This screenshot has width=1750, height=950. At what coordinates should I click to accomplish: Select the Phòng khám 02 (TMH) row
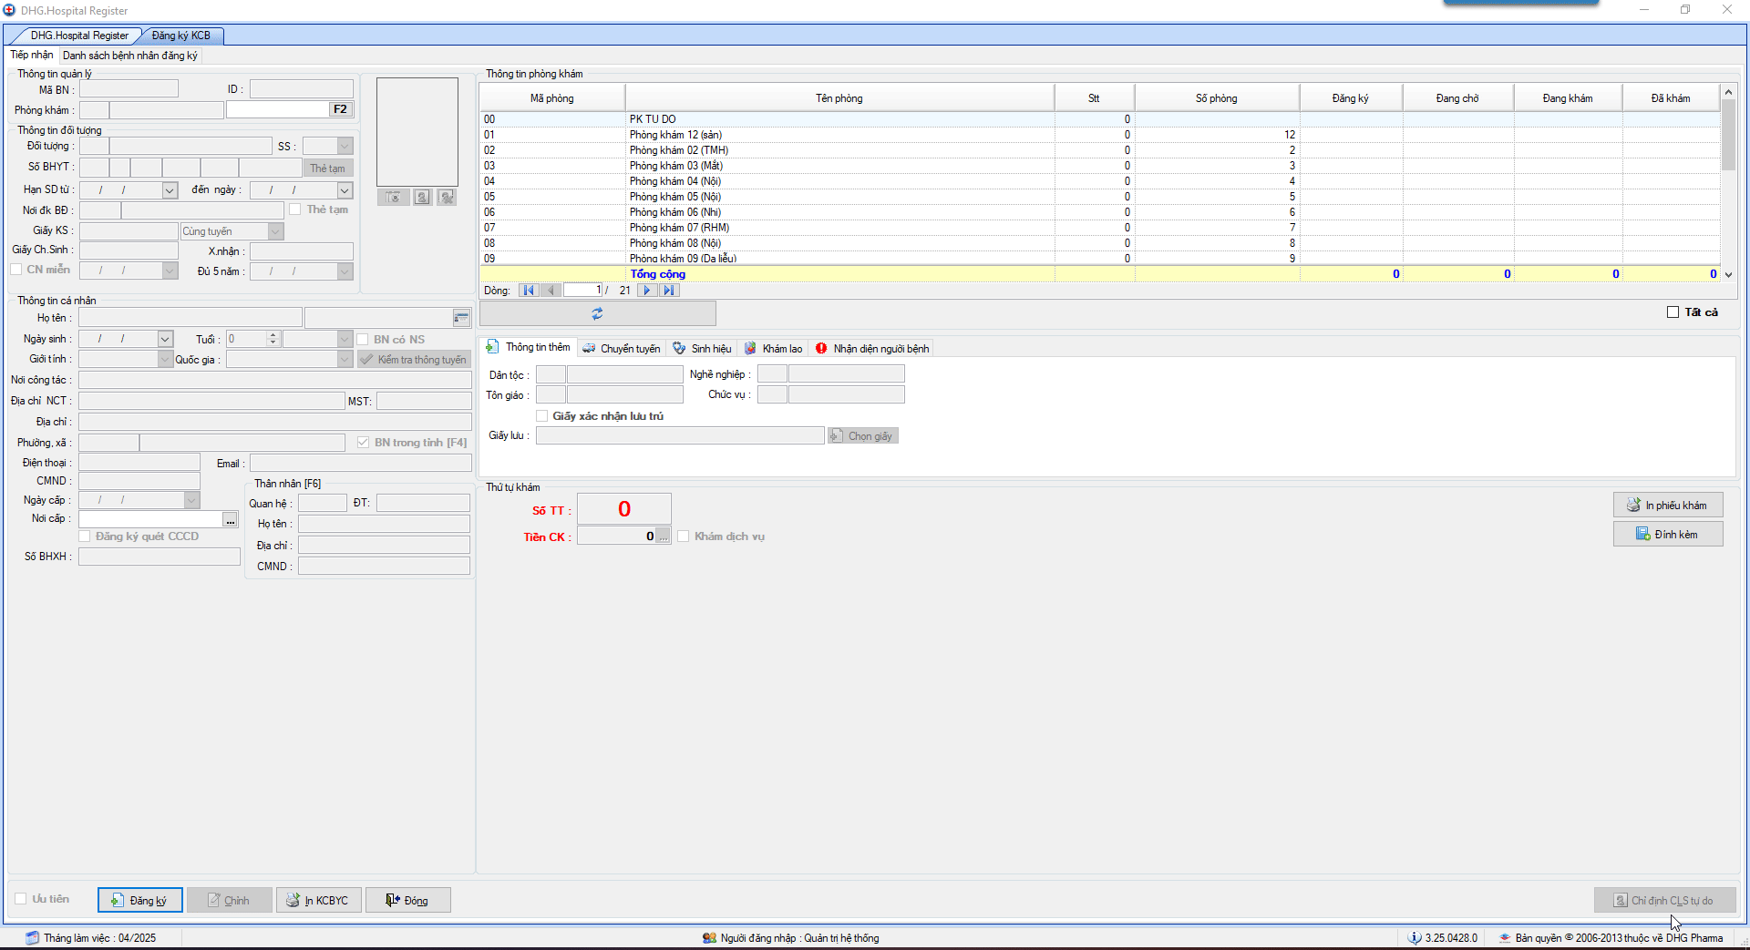pyautogui.click(x=1100, y=150)
